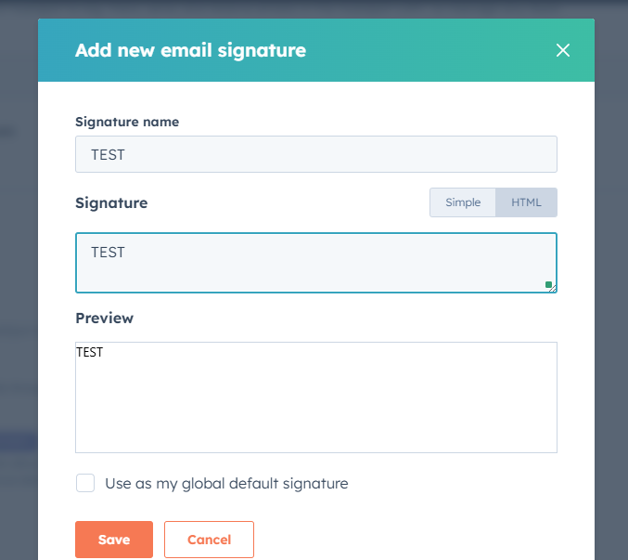Viewport: 628px width, 560px height.
Task: Cancel adding the email signature
Action: 209,540
